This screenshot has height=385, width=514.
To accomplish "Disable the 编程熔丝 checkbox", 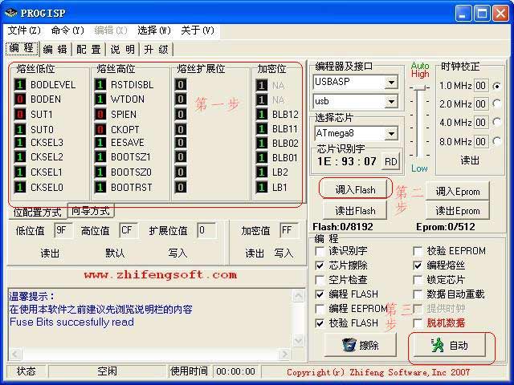I will pos(418,265).
